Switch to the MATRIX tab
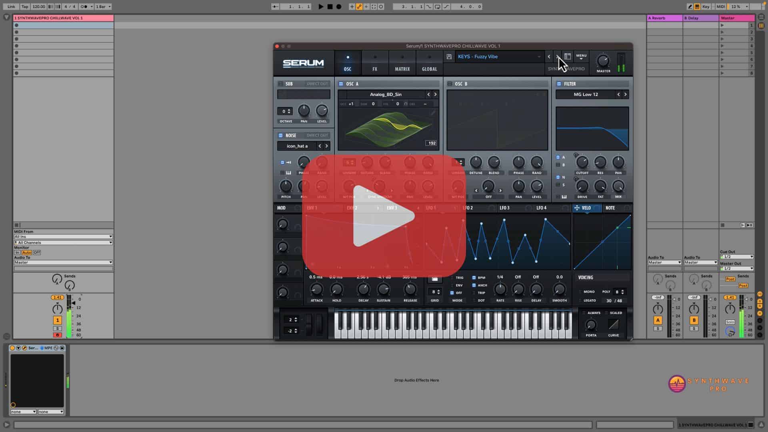This screenshot has width=768, height=432. click(402, 63)
